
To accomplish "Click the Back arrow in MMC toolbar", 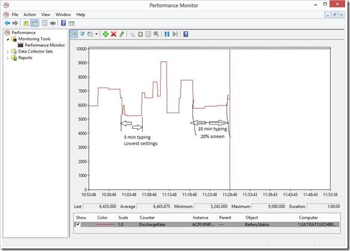I will [7, 23].
